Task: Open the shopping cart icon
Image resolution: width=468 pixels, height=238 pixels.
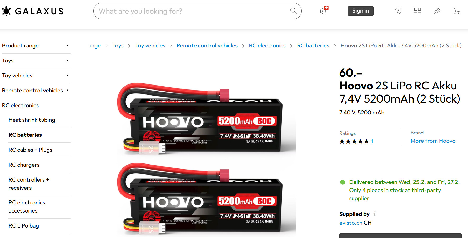Action: [x=457, y=11]
